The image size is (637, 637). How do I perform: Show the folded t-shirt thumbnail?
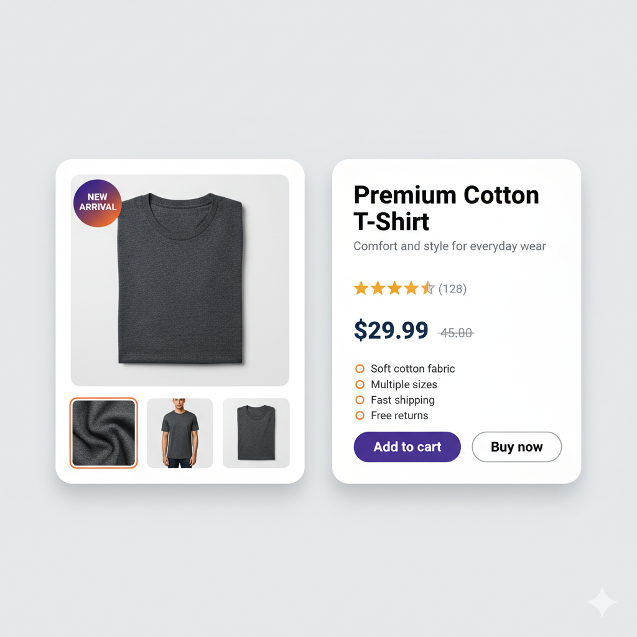click(x=256, y=433)
